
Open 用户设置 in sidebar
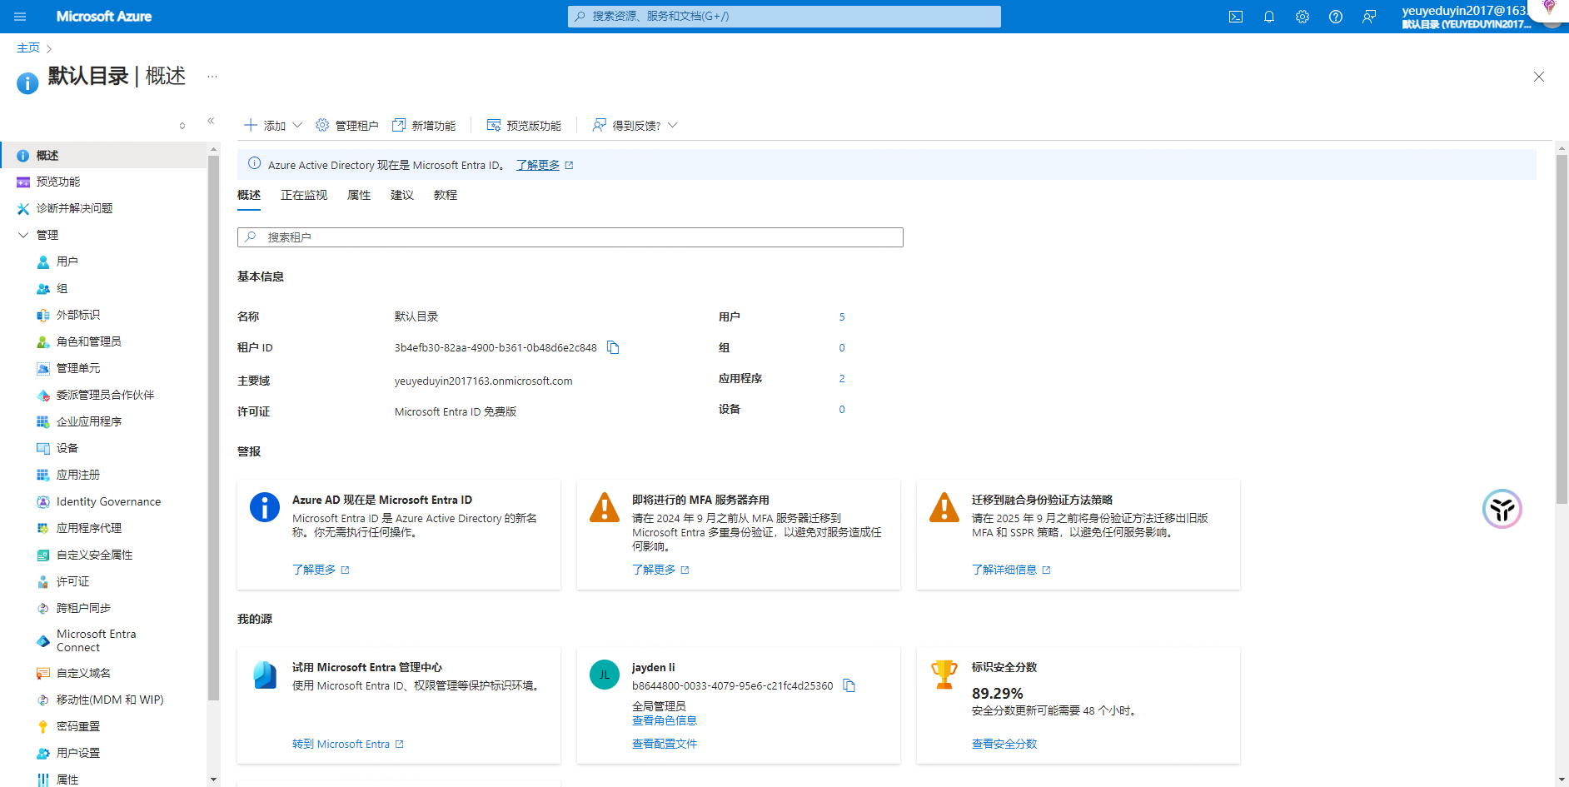point(77,753)
